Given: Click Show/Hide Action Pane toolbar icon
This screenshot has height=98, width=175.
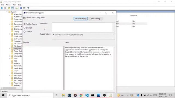Looking at the screenshot, I should [x=24, y=8].
